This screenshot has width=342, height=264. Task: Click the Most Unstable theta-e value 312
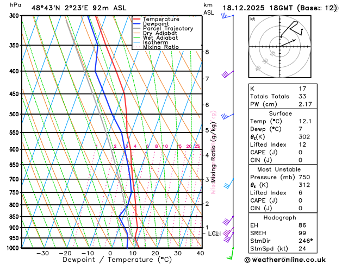[304, 185]
